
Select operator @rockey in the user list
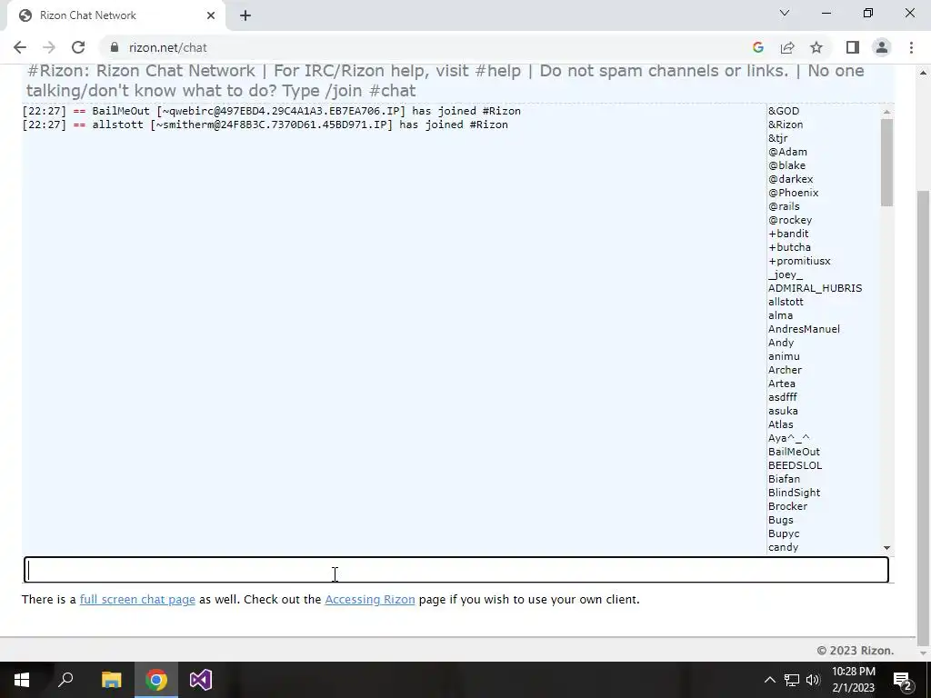tap(790, 220)
